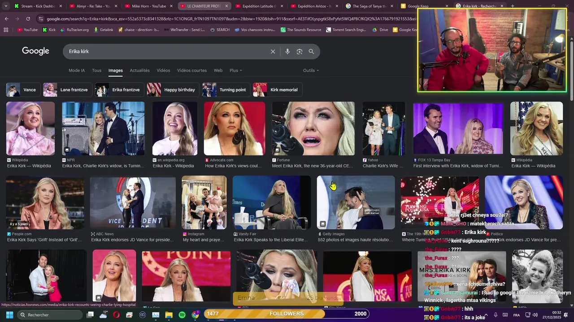Open the WeTransfer bookmark
Screen dimensions: 574x322
click(x=184, y=30)
